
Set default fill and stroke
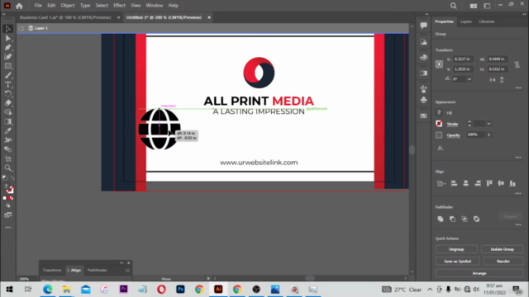(5, 178)
